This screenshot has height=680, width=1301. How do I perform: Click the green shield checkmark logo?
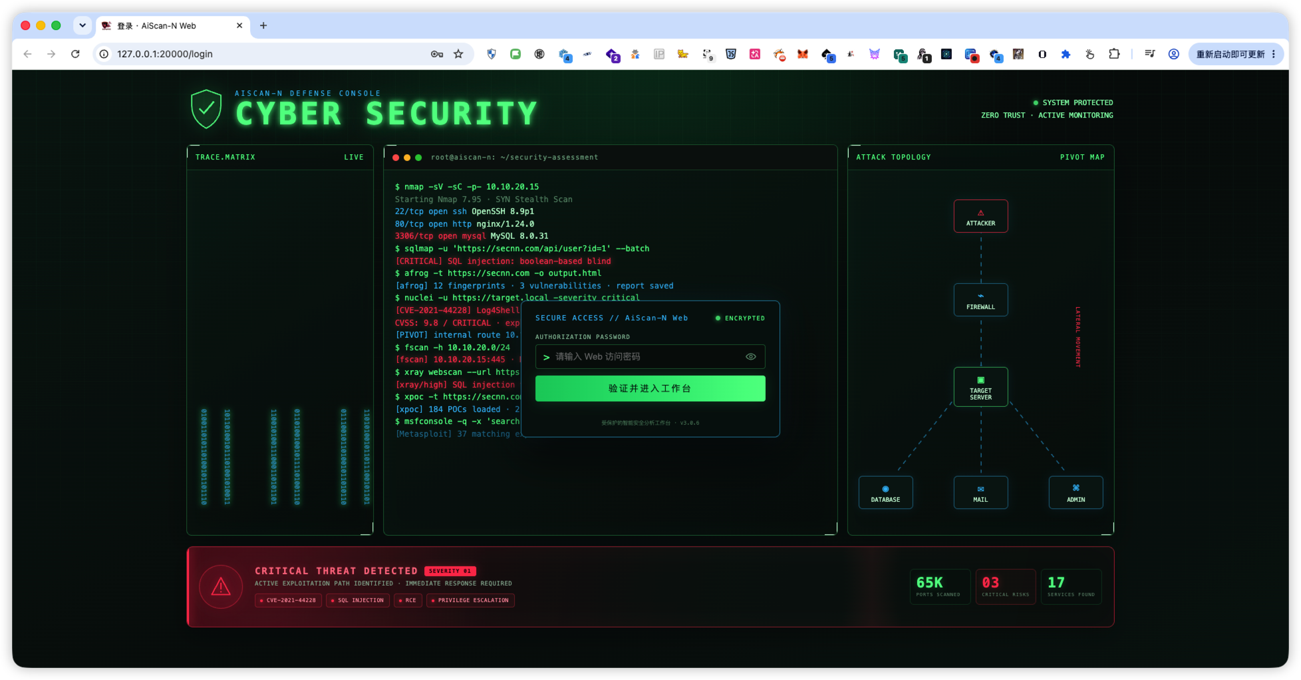pyautogui.click(x=206, y=109)
